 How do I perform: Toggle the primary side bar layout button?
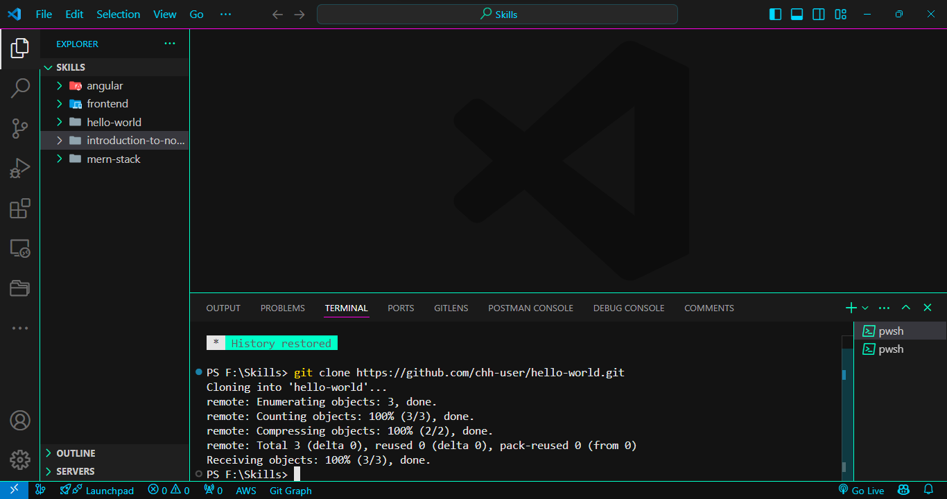pos(776,15)
